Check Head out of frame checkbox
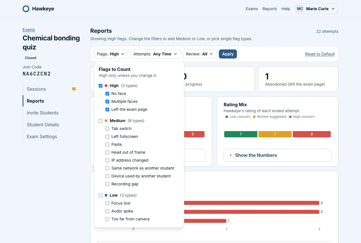 [x=107, y=152]
